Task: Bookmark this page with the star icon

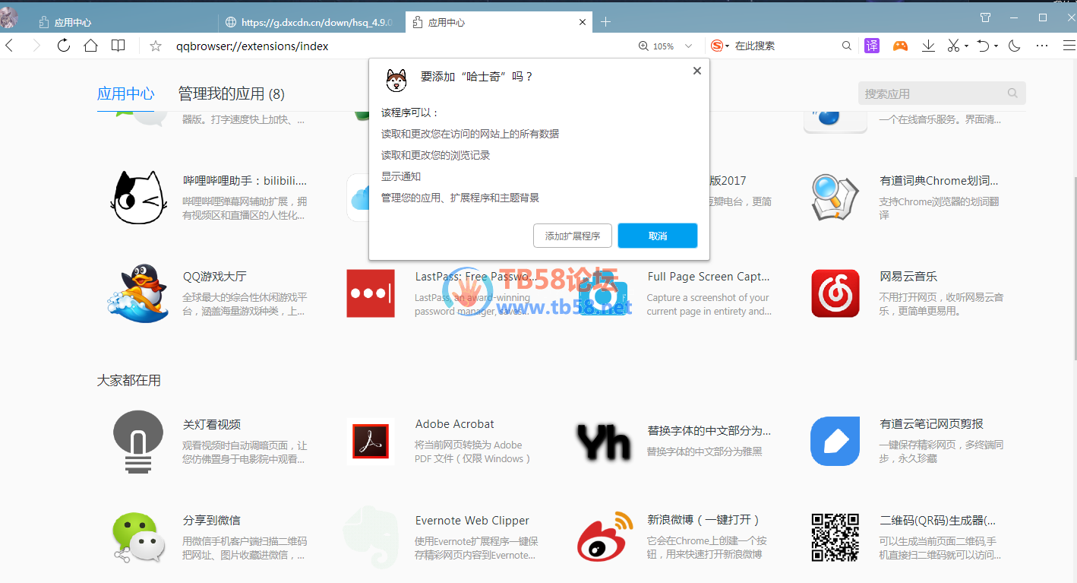Action: 156,46
